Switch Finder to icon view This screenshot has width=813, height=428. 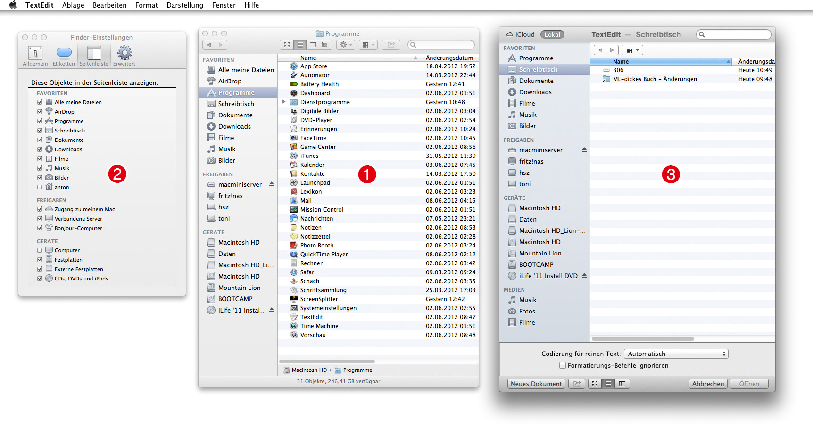tap(287, 45)
